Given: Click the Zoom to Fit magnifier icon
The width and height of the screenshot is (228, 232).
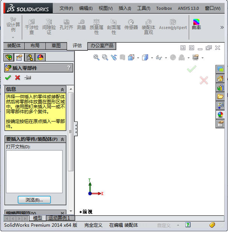Looking at the screenshot, I should 96,57.
